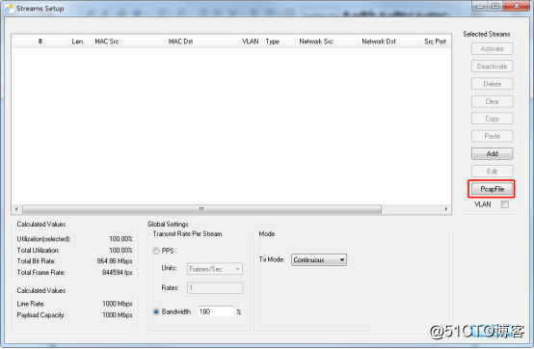The height and width of the screenshot is (349, 534).
Task: Select the PPS radio button
Action: 156,251
